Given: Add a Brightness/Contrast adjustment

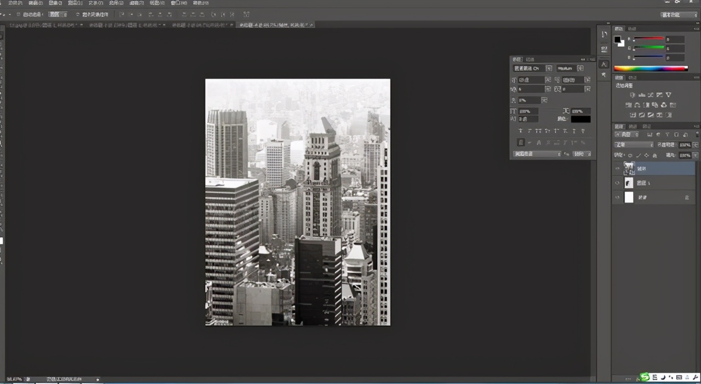Looking at the screenshot, I should click(633, 94).
